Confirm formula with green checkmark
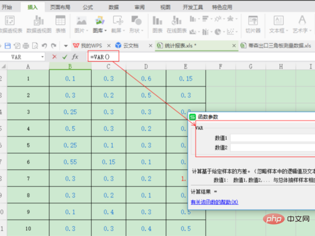Image resolution: width=315 pixels, height=236 pixels. [65, 57]
